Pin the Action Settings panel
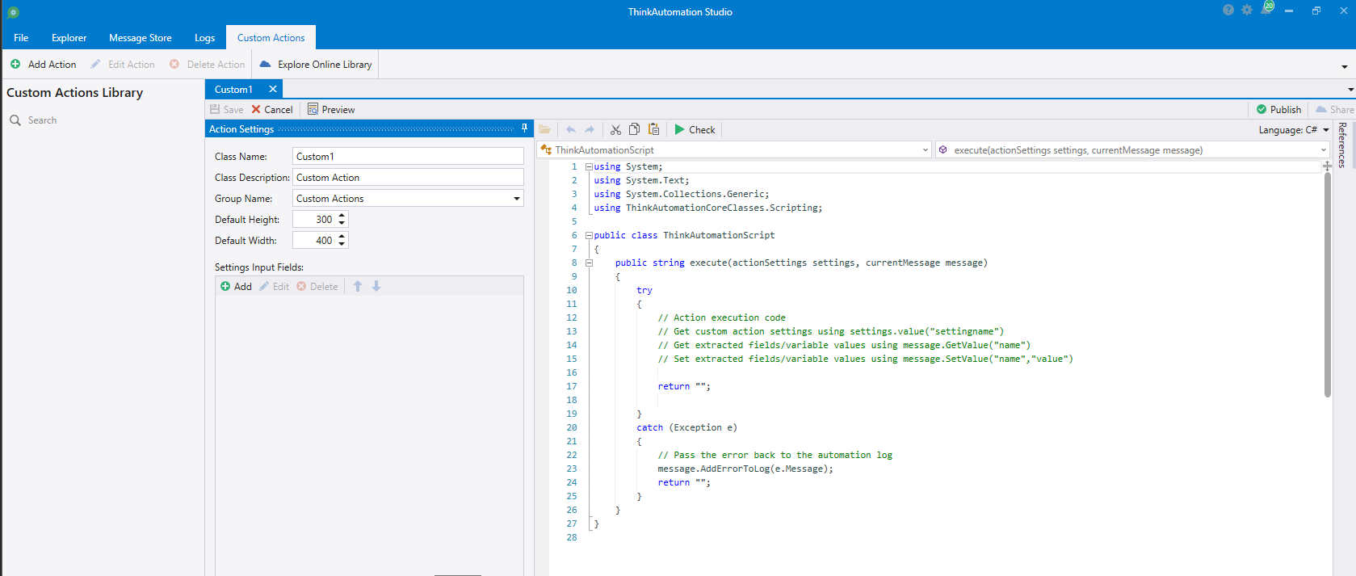The width and height of the screenshot is (1356, 576). point(524,128)
